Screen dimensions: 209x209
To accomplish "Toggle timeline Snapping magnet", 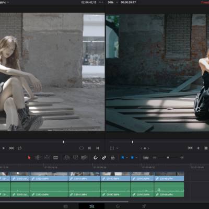I will pyautogui.click(x=96, y=157).
